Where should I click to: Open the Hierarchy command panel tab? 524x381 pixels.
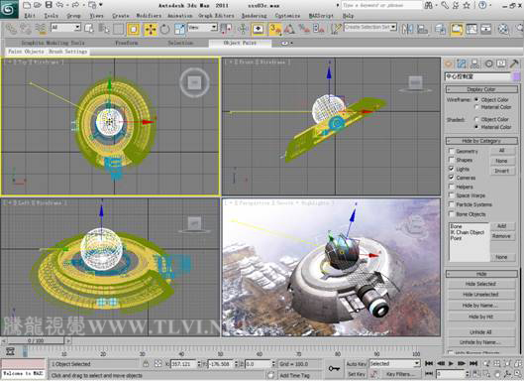[474, 63]
